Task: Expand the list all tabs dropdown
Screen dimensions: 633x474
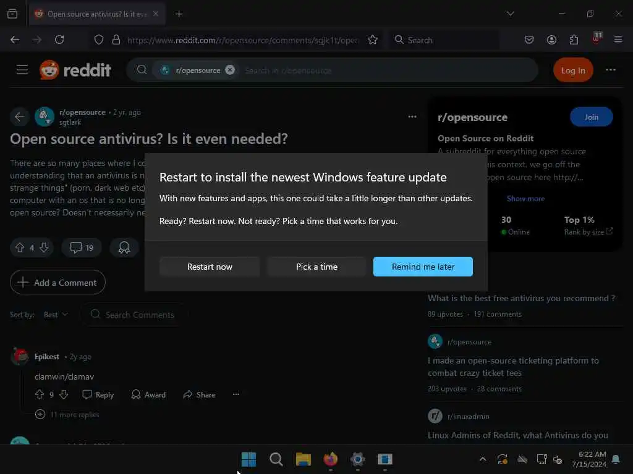Action: (x=510, y=14)
